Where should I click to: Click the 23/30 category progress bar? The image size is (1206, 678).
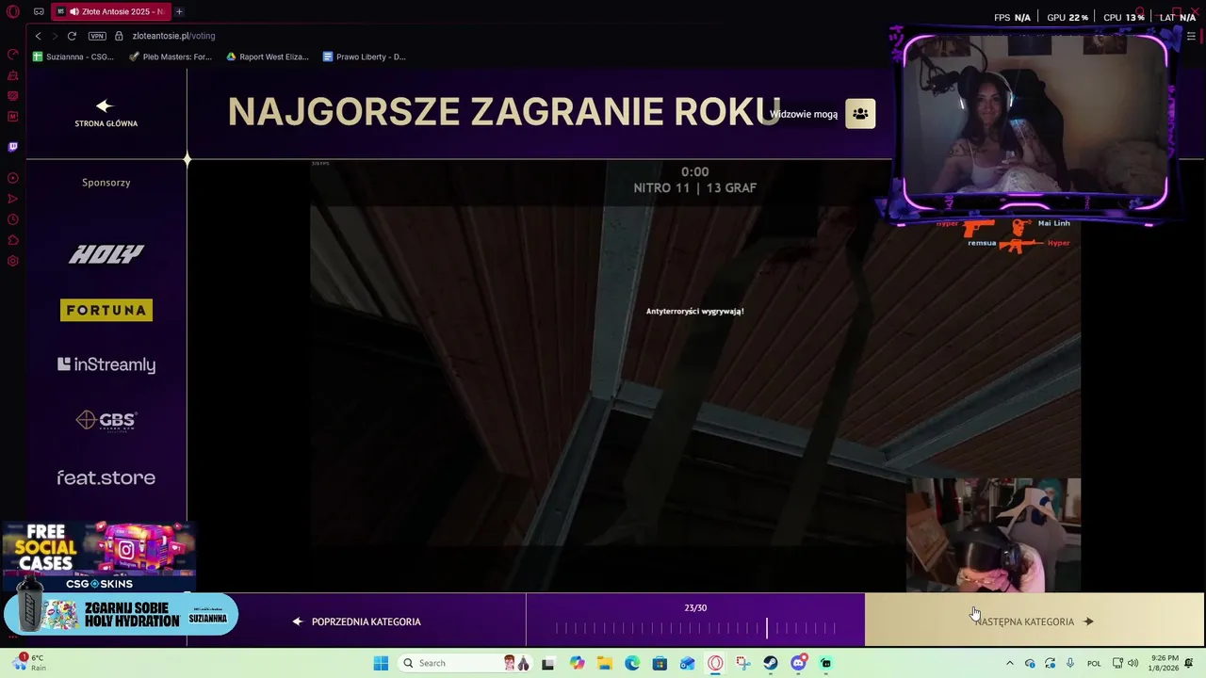tap(695, 628)
